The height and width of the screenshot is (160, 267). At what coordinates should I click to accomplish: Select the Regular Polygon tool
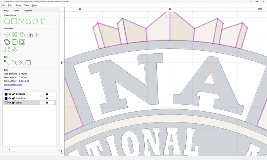coord(35,21)
